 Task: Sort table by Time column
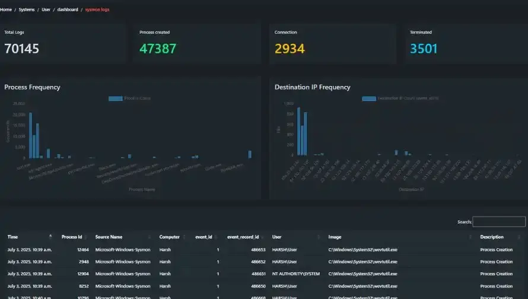pos(12,237)
